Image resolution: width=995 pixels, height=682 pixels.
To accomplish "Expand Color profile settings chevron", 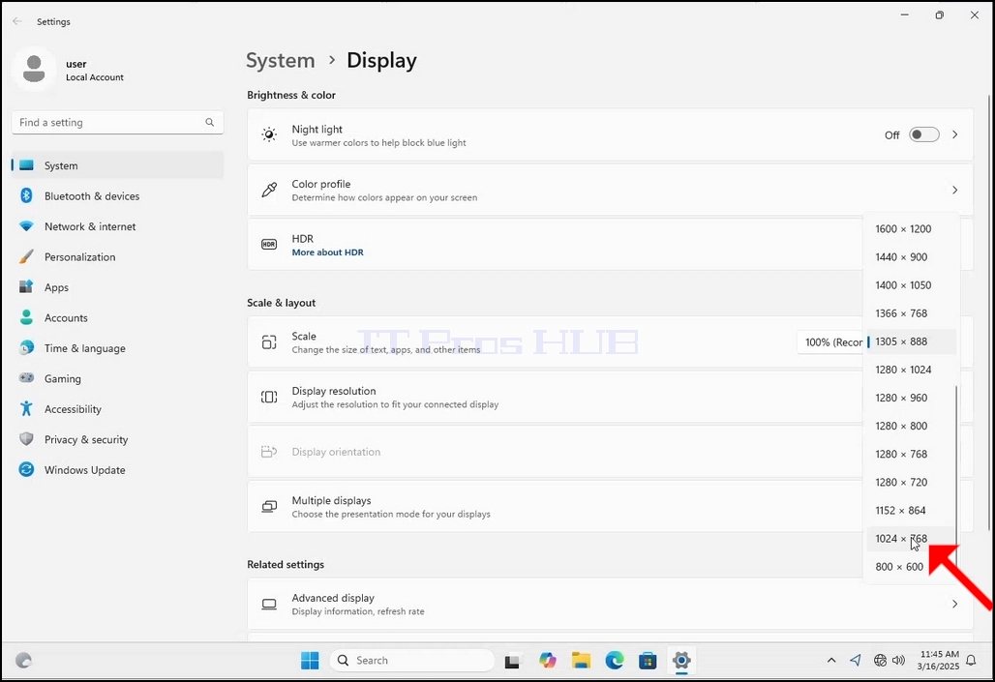I will (955, 190).
